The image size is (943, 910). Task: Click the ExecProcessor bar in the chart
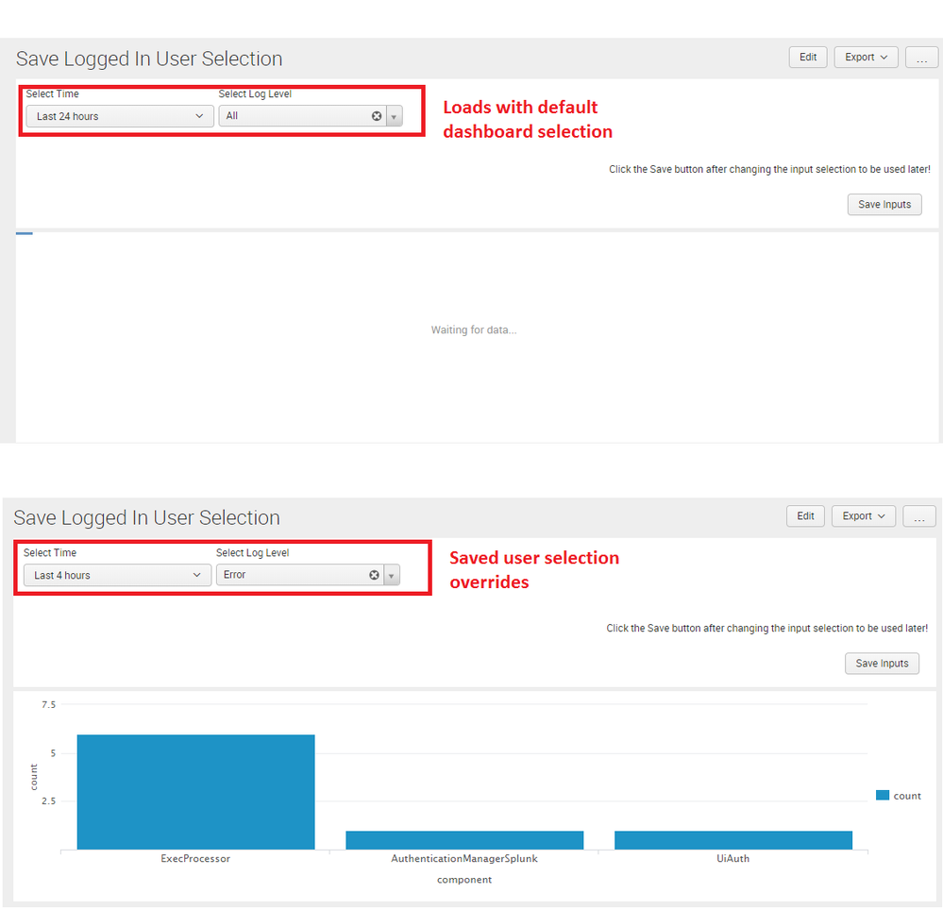tap(195, 791)
